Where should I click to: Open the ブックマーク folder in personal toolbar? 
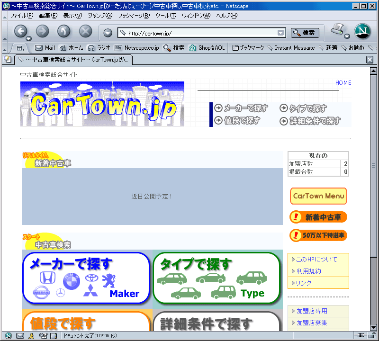click(248, 48)
